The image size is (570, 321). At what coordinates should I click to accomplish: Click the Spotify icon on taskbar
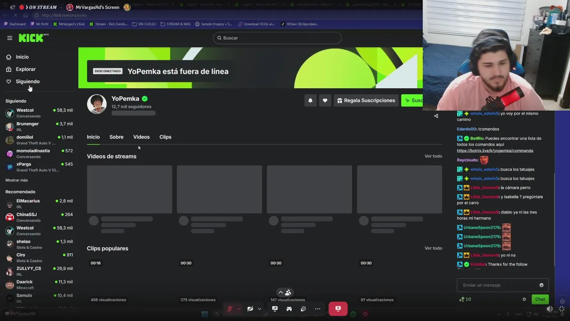point(353,314)
